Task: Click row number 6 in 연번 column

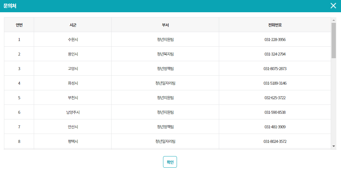Action: 19,112
